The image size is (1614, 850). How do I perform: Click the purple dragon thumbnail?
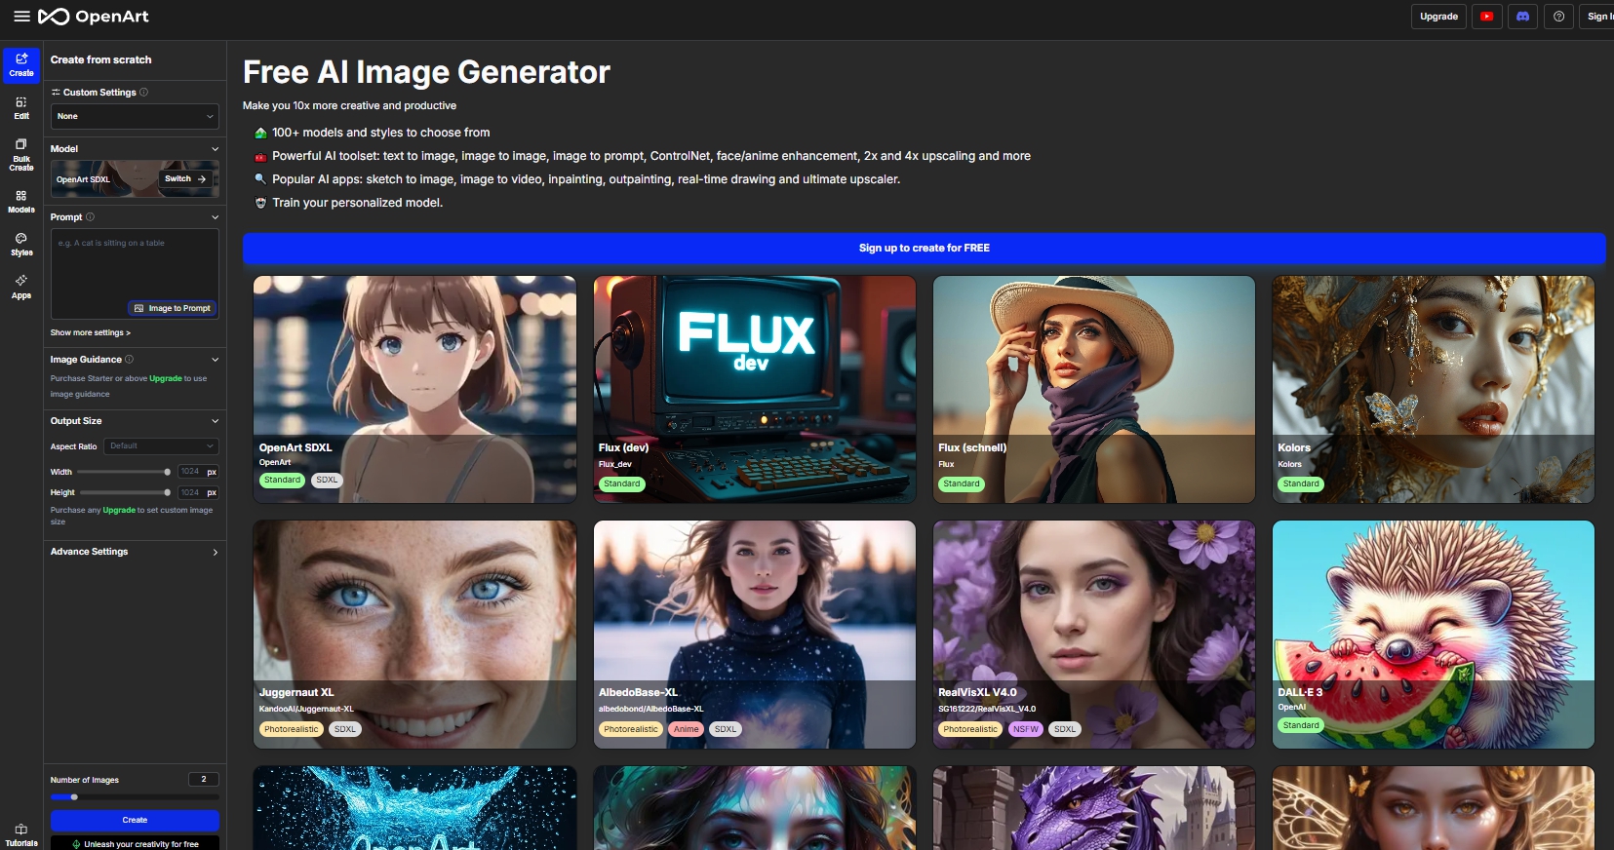coord(1093,808)
